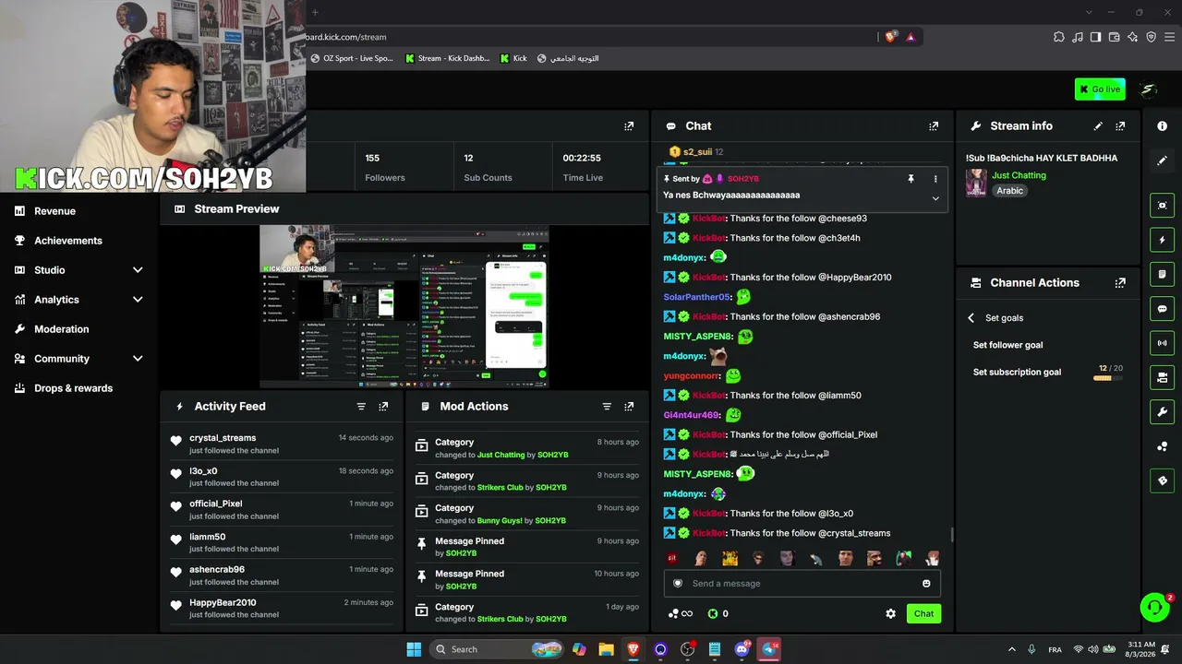The height and width of the screenshot is (664, 1182).
Task: Open the Windows Start menu
Action: tap(414, 649)
